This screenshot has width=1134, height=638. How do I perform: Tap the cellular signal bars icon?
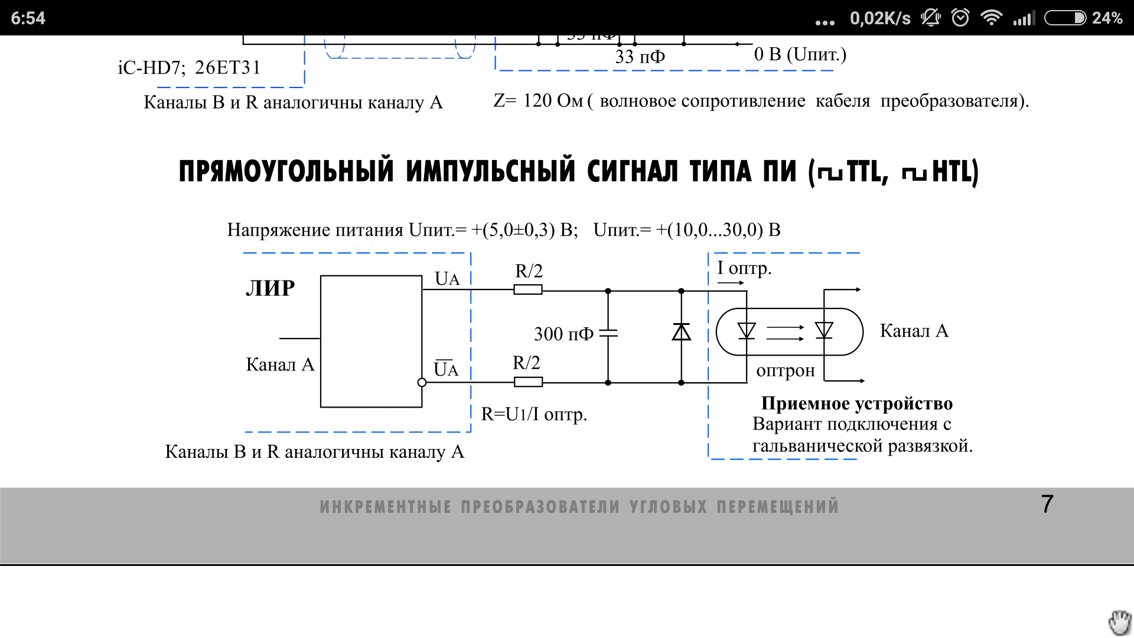(1024, 18)
